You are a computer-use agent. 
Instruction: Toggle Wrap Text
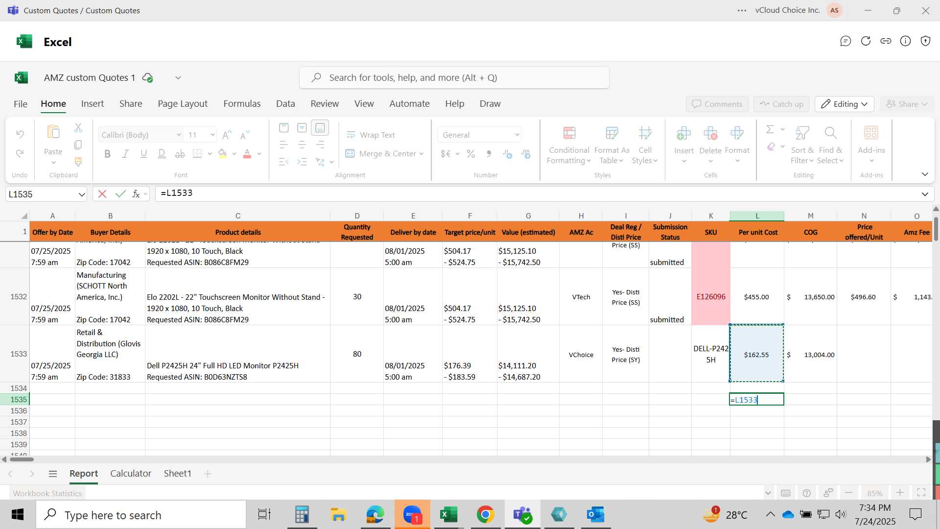pyautogui.click(x=371, y=135)
